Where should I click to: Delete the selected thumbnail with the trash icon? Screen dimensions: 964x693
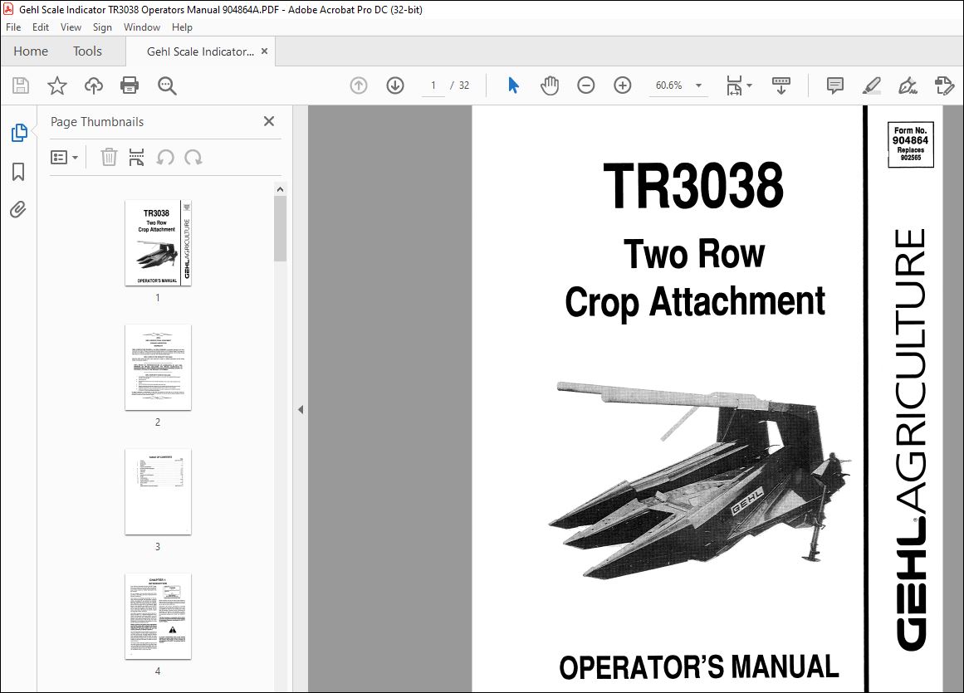pos(109,158)
